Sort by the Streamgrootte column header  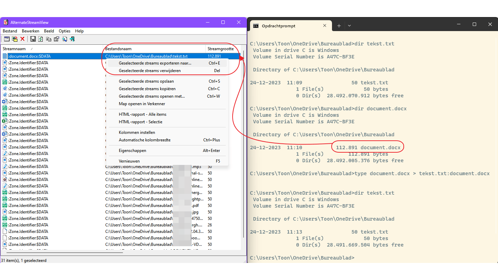point(223,49)
